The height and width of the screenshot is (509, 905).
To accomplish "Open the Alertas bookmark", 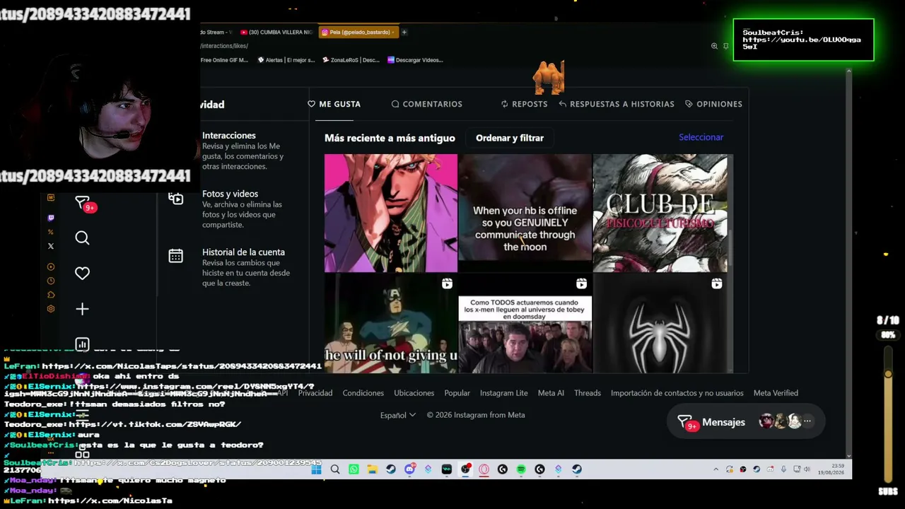I will point(286,60).
